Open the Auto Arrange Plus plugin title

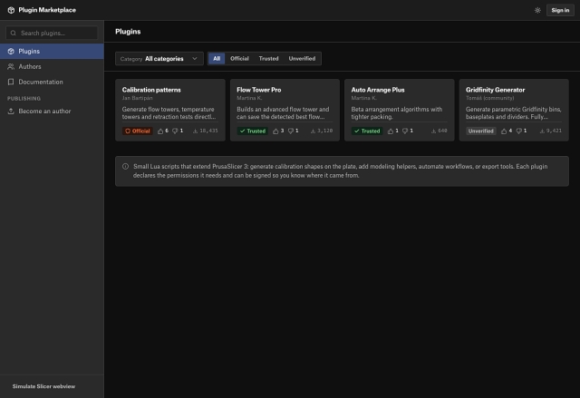tap(378, 90)
